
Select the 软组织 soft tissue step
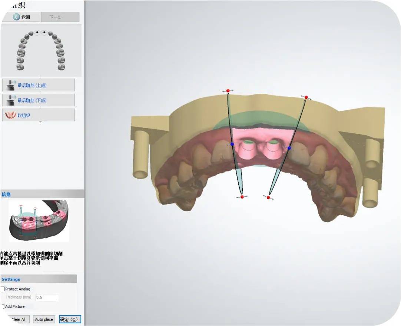coord(39,115)
